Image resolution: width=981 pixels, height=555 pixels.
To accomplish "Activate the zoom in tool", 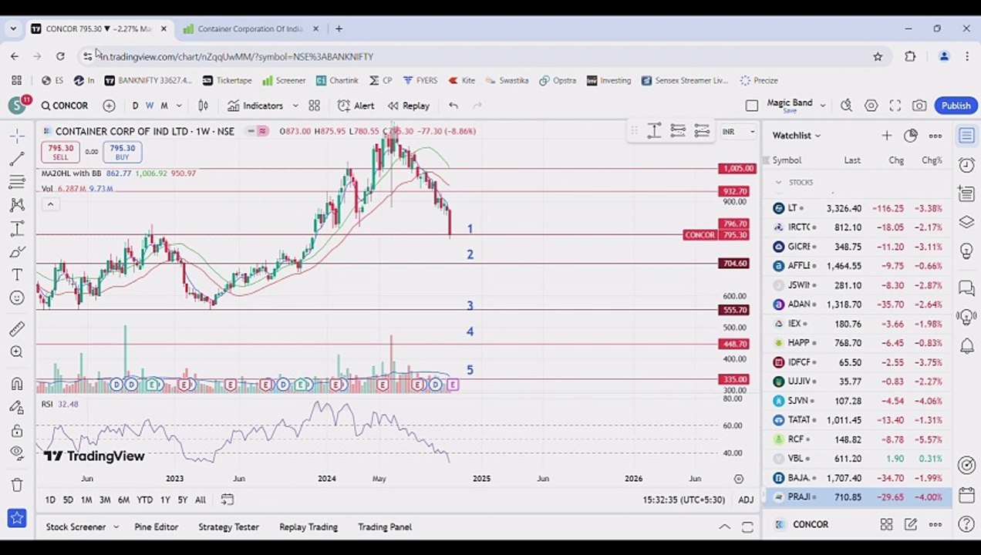I will pyautogui.click(x=17, y=352).
